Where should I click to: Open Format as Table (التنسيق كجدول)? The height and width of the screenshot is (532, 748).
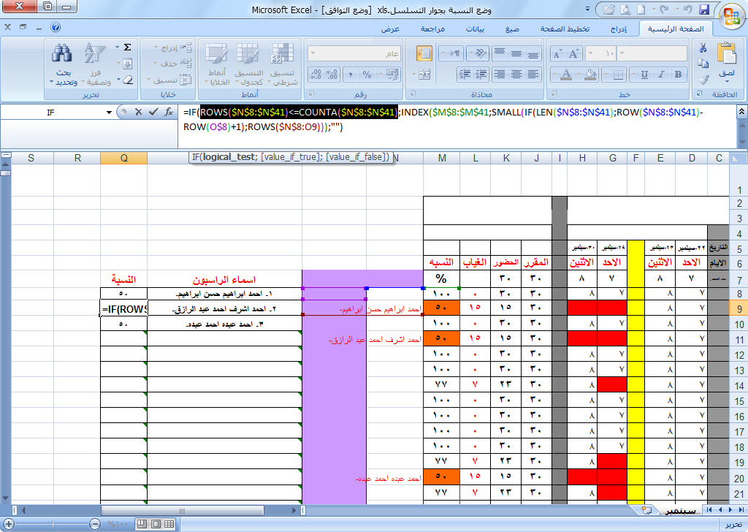pyautogui.click(x=248, y=64)
